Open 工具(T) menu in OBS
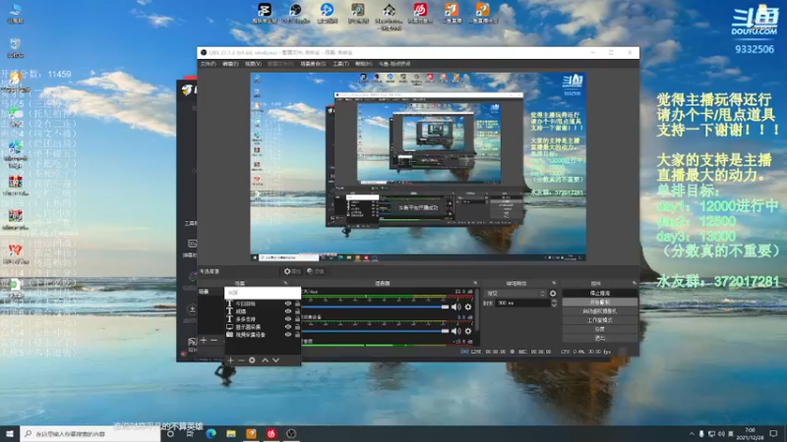The image size is (787, 442). 340,64
